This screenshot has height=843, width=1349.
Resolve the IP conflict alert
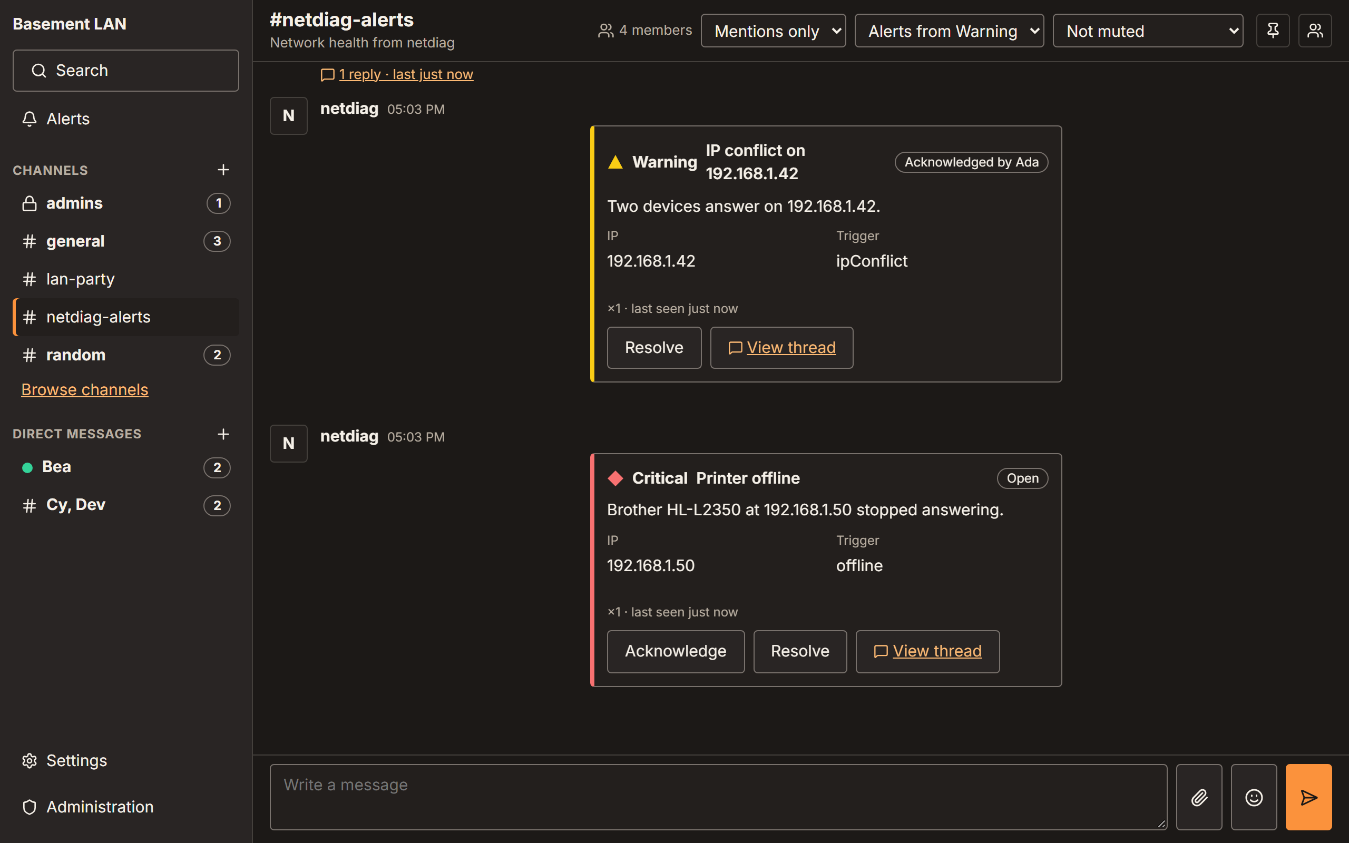654,347
